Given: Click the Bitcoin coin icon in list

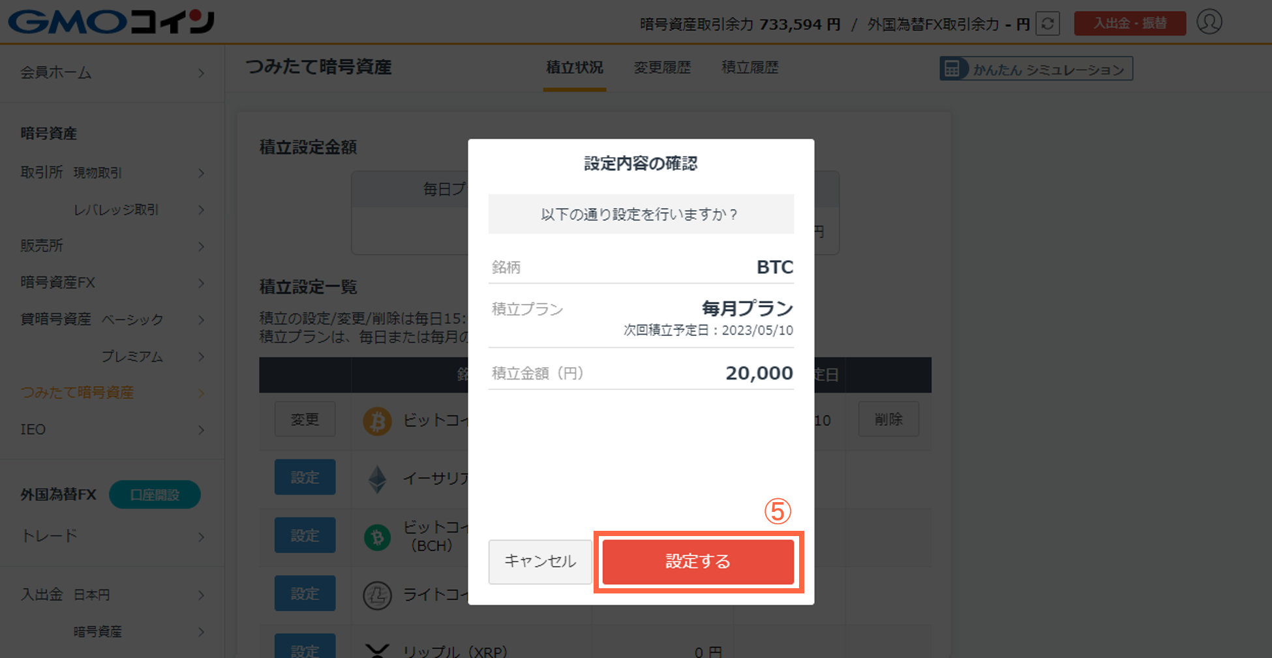Looking at the screenshot, I should click(x=377, y=421).
